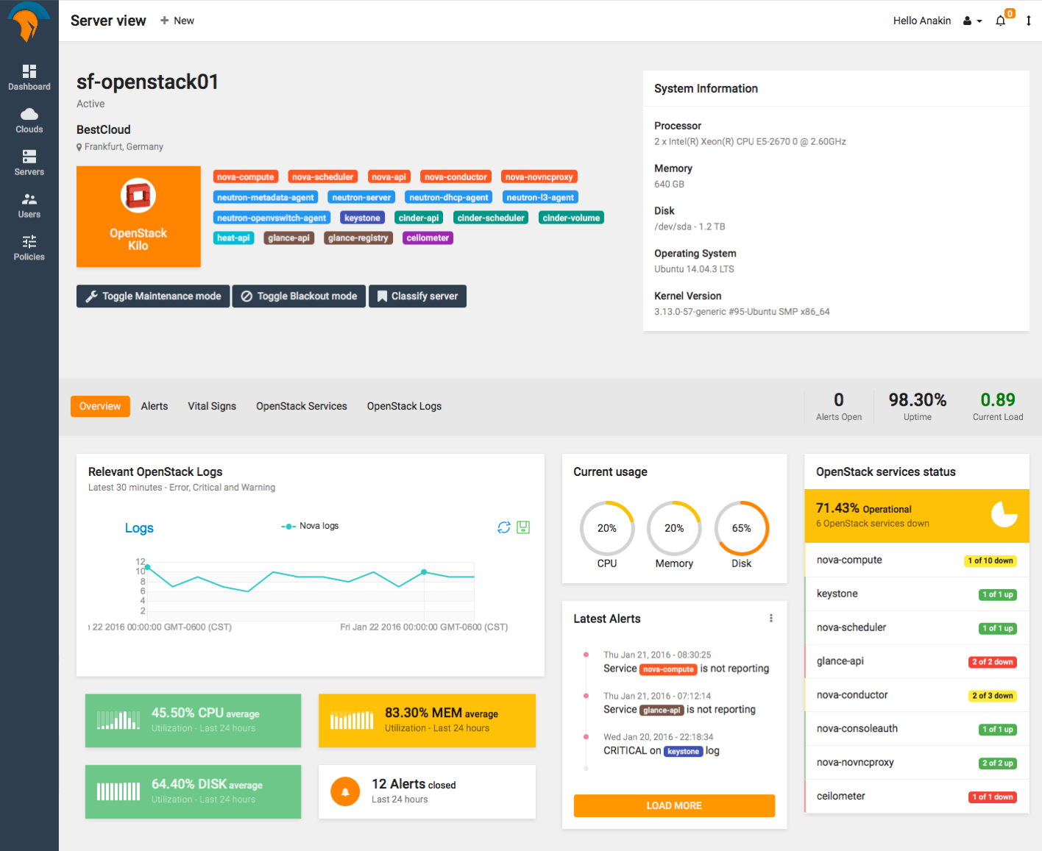This screenshot has width=1042, height=851.
Task: Select the keystone status row
Action: tap(917, 594)
